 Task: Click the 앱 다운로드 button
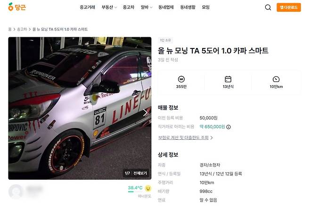[289, 8]
